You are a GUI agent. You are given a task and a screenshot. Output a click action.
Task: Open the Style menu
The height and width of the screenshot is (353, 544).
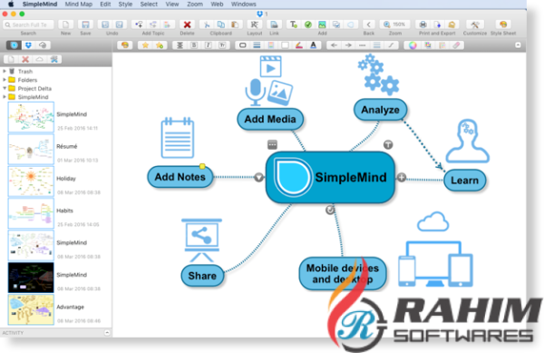coord(125,5)
